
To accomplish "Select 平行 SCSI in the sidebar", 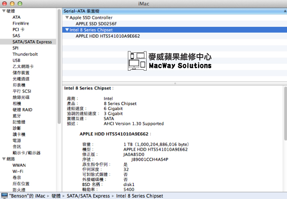I will click(x=22, y=91).
